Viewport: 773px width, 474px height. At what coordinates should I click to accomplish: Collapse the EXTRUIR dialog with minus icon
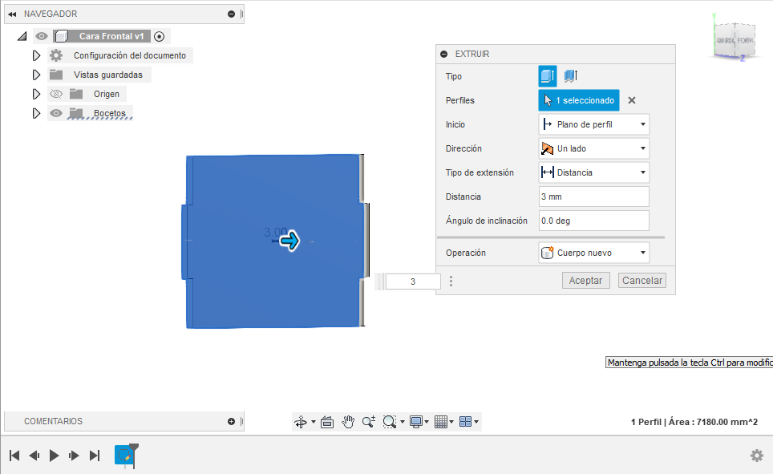pyautogui.click(x=443, y=54)
